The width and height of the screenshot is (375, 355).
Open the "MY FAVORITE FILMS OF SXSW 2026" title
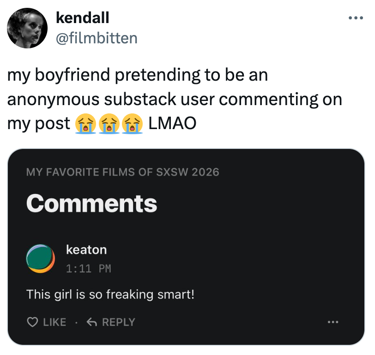point(122,172)
